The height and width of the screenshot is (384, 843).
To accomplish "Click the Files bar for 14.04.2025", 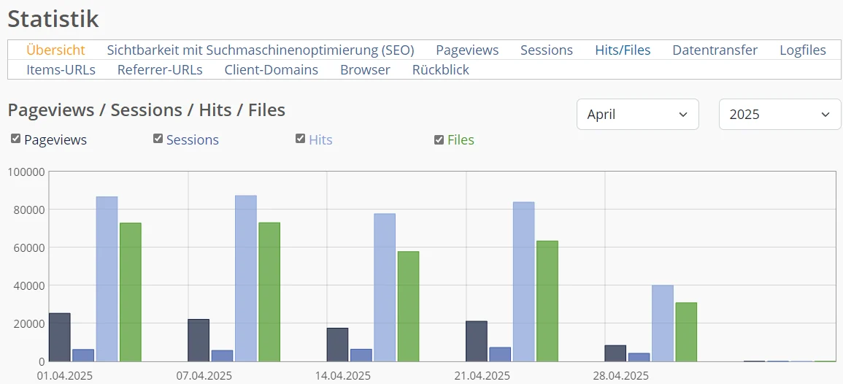I will [409, 307].
